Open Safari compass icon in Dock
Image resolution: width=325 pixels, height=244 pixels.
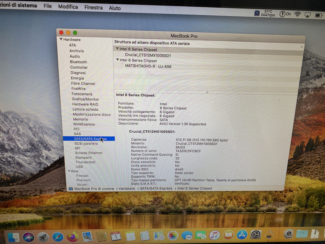tap(58, 237)
